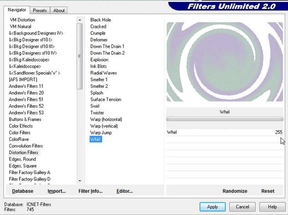Click the category list scrollbar thumb
Image resolution: width=288 pixels, height=215 pixels.
tap(80, 56)
